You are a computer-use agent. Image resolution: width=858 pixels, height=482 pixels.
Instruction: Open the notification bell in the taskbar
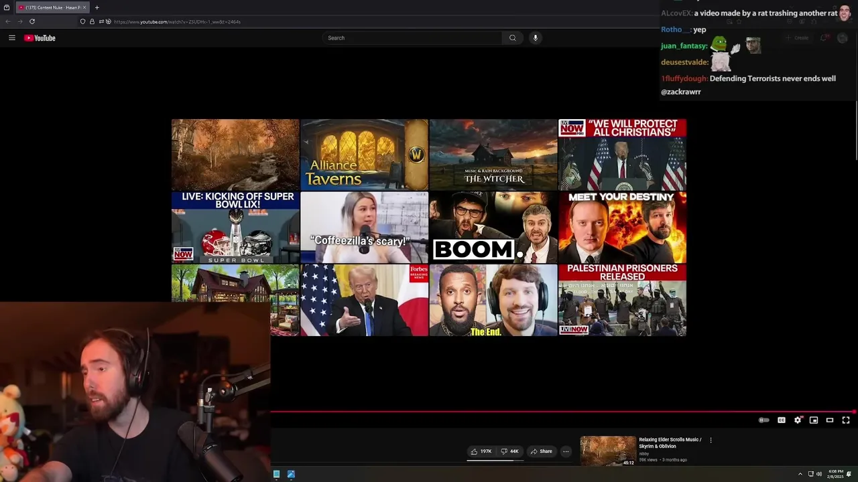click(x=849, y=474)
